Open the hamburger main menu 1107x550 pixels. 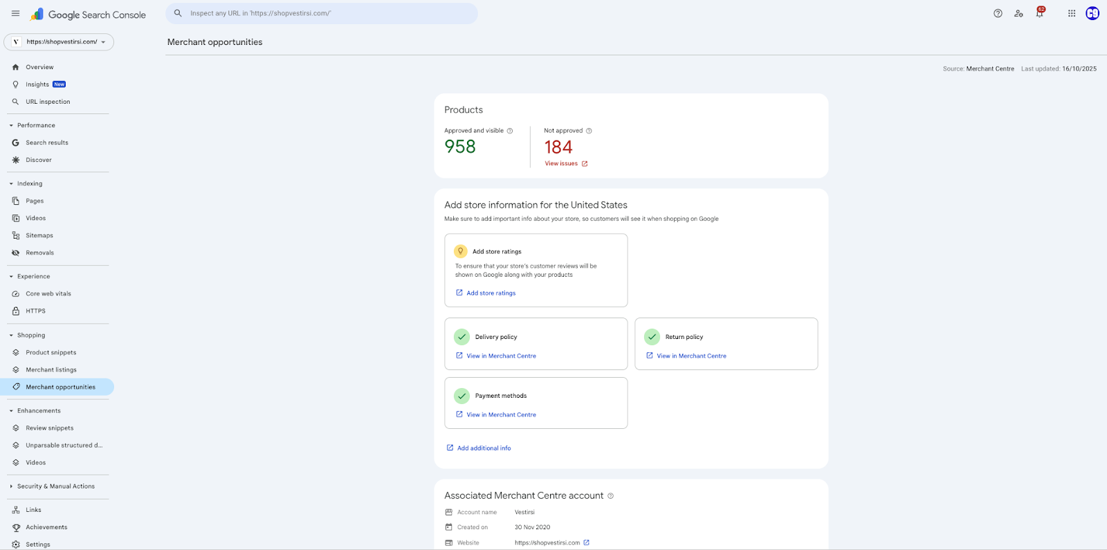pos(15,13)
